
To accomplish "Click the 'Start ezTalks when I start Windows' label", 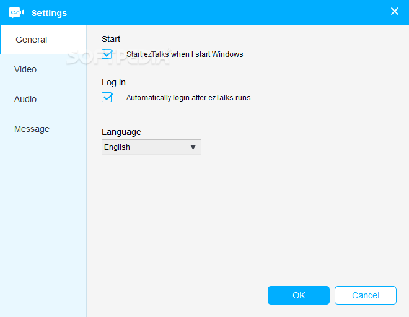I will pyautogui.click(x=185, y=54).
